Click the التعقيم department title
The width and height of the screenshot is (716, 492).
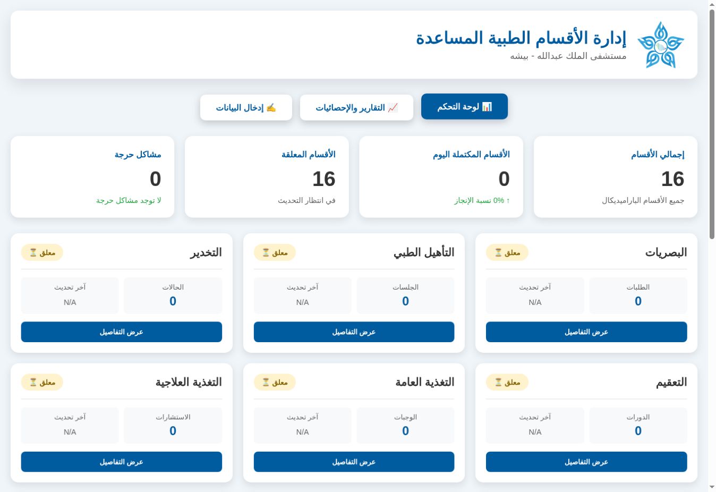point(671,382)
